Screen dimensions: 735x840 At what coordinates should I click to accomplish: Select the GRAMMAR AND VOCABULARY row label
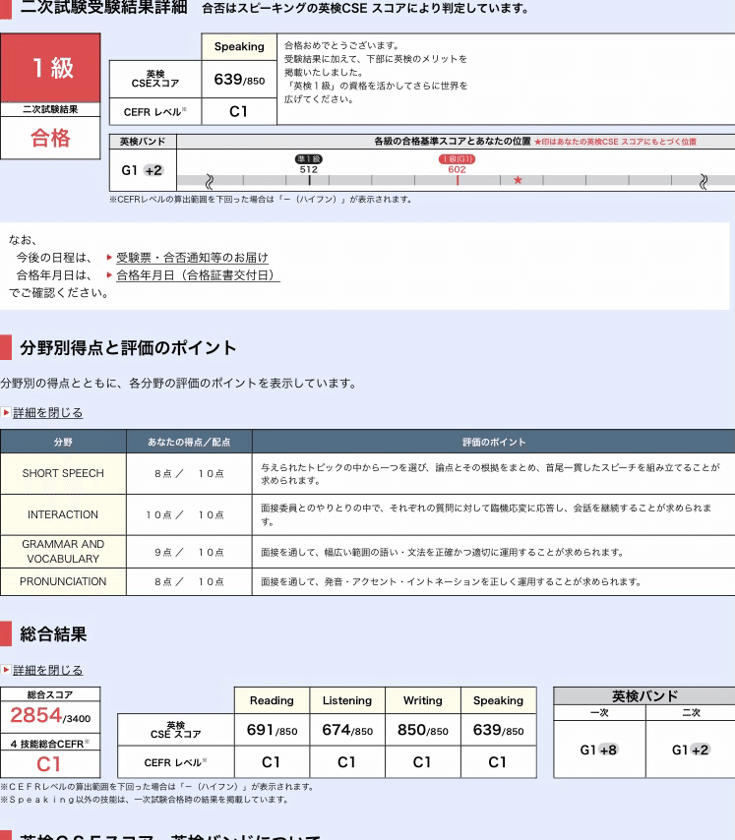tap(63, 552)
